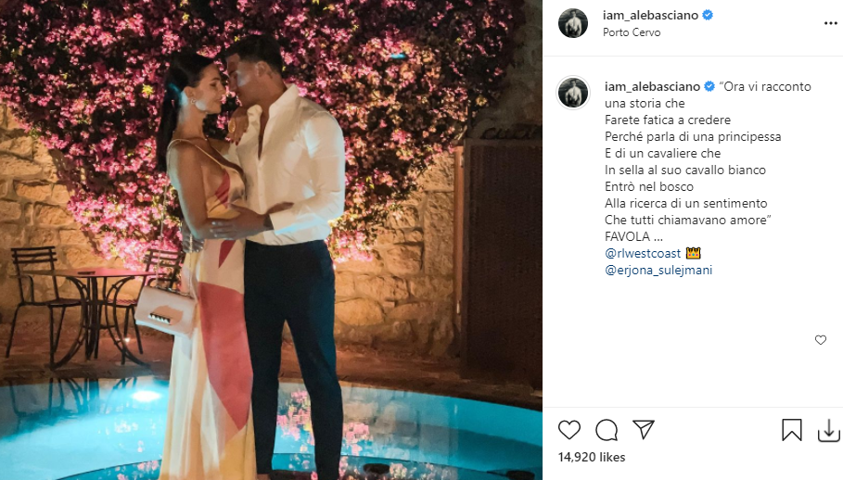This screenshot has width=843, height=480.
Task: Download post using download arrow icon
Action: (x=828, y=431)
